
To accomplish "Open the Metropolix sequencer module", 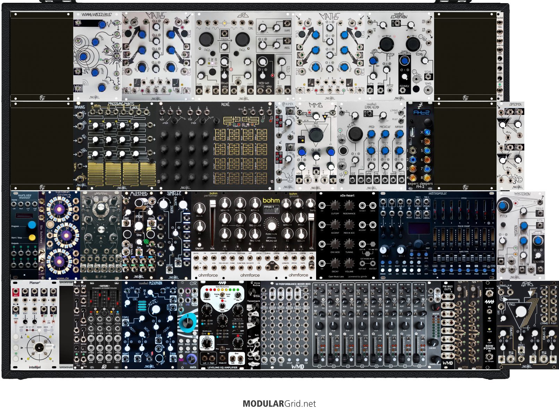I will (x=438, y=235).
